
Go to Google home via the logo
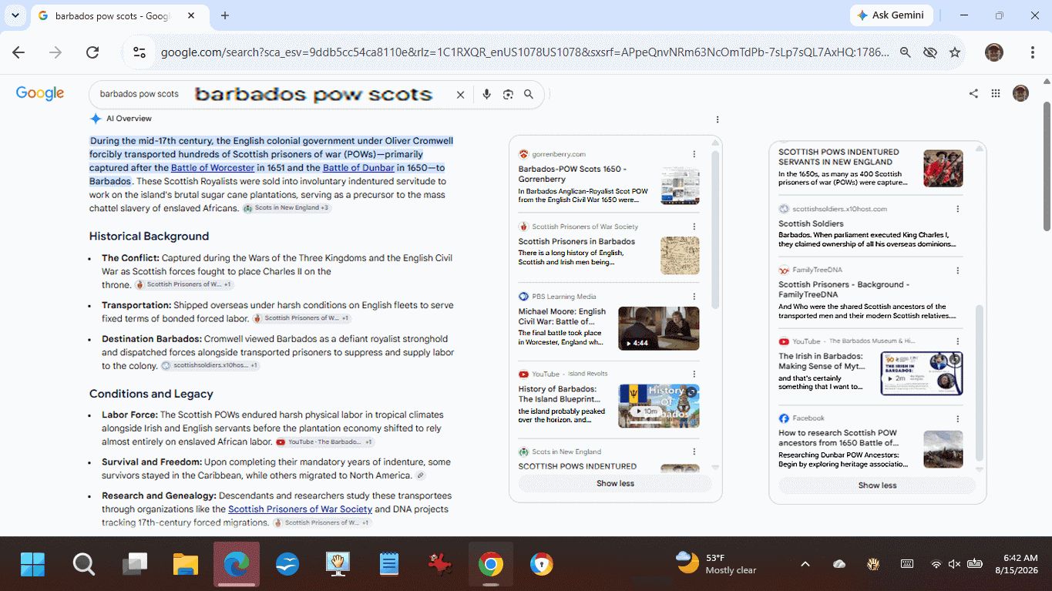(x=40, y=93)
